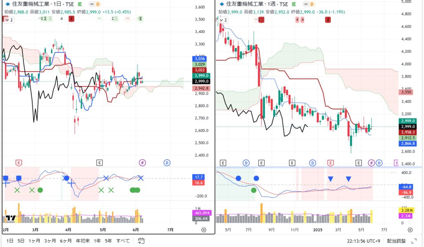Select the 5日 time range

coord(21,241)
